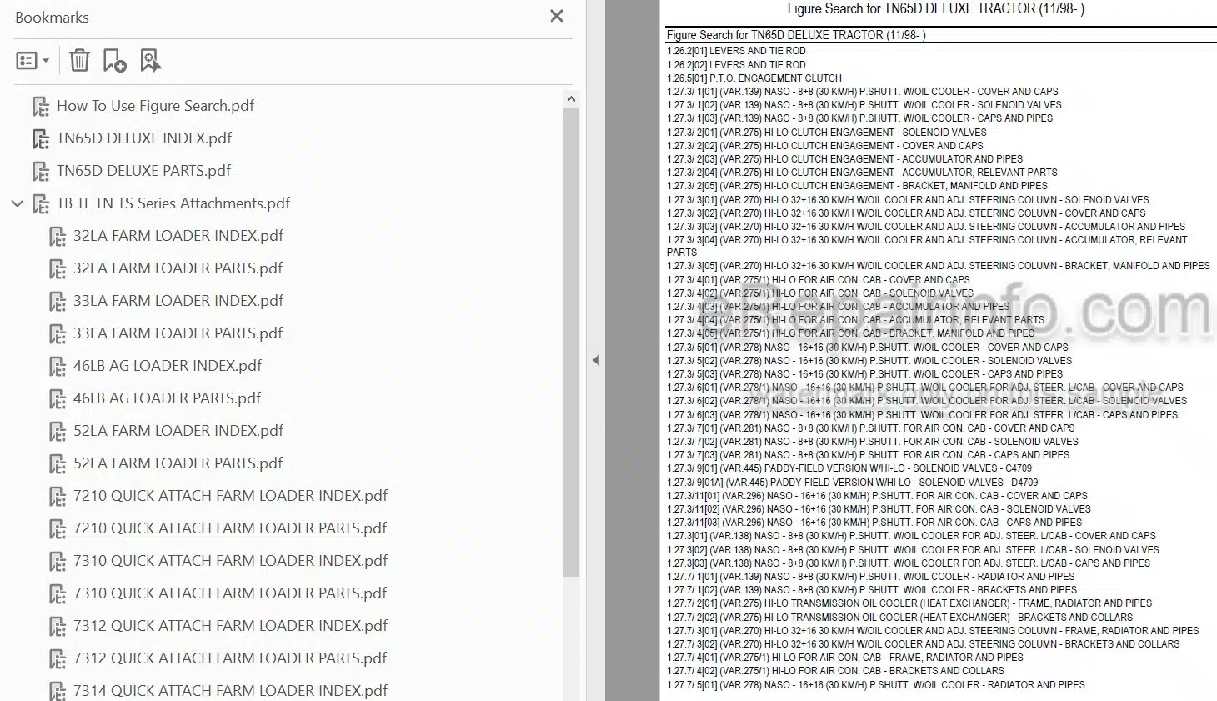Click bookmark icon beside 7310 QUICK ATTACH PARTS.pdf

coord(58,594)
